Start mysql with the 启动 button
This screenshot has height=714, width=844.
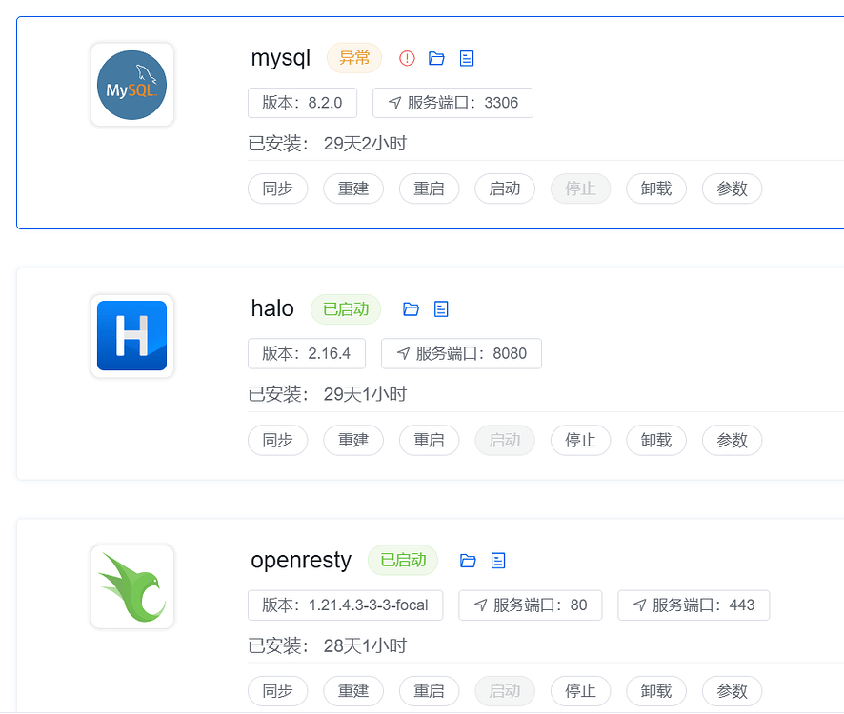505,188
